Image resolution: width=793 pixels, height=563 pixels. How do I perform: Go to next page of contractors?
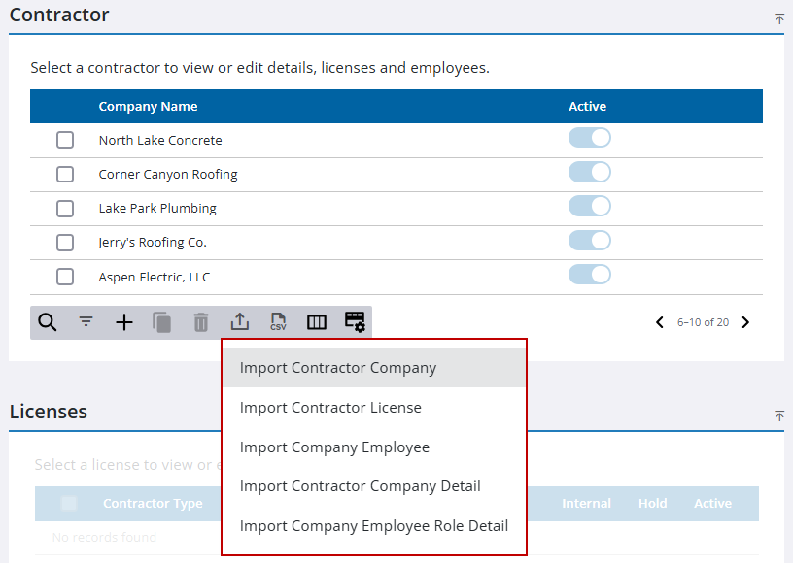click(745, 322)
